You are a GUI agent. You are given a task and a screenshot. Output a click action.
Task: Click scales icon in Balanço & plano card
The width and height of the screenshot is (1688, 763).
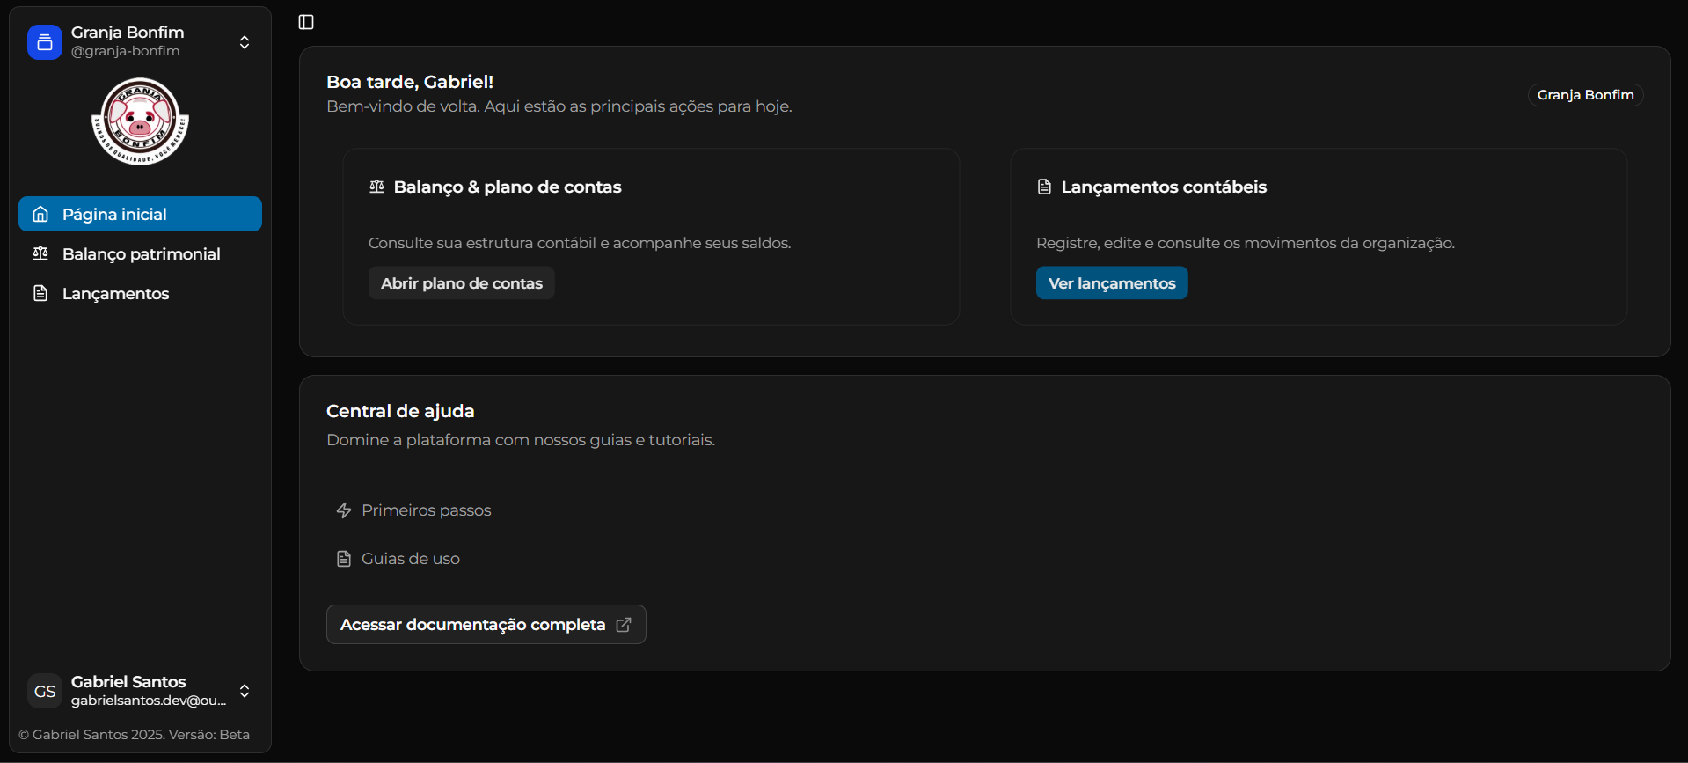click(x=376, y=187)
